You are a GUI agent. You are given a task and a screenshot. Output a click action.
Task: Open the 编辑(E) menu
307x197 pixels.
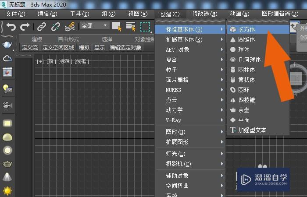(47, 14)
